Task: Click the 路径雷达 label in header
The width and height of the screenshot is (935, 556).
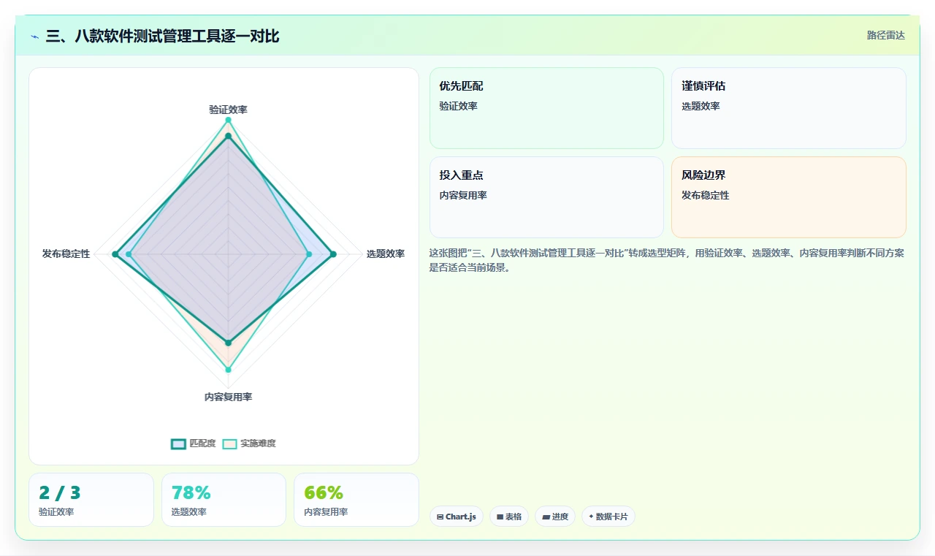Action: point(885,35)
